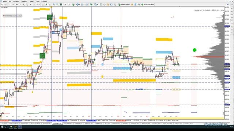Select the trendline drawing tool
234x131 pixels.
pyautogui.click(x=20, y=4)
